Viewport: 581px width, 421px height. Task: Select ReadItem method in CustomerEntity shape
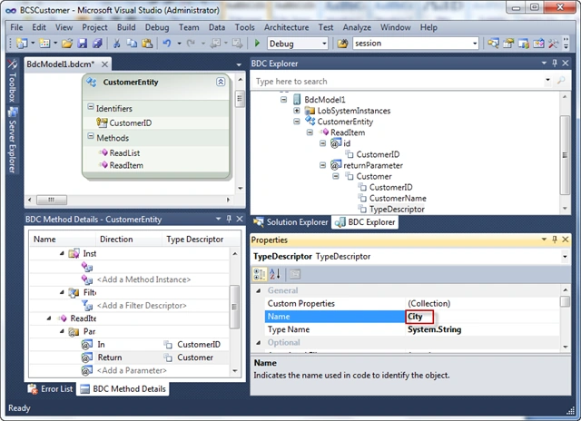tap(126, 165)
